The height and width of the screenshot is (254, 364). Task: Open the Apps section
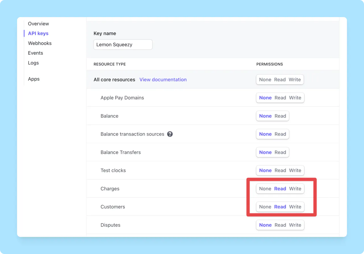pos(34,79)
